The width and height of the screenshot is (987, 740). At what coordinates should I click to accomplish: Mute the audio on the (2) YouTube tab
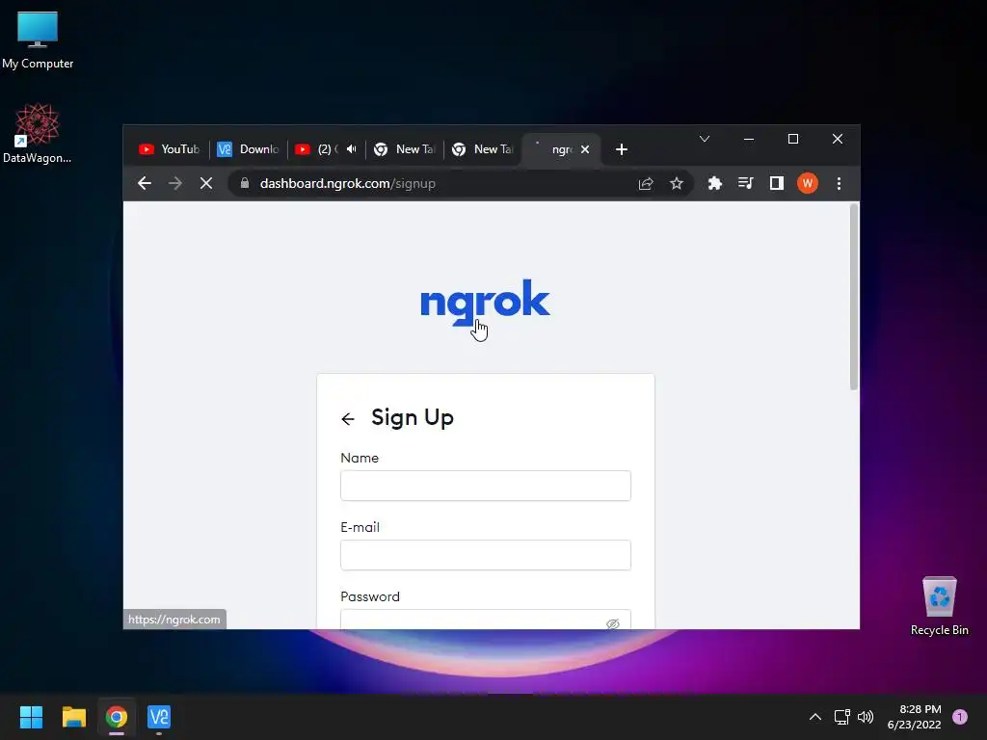[351, 149]
